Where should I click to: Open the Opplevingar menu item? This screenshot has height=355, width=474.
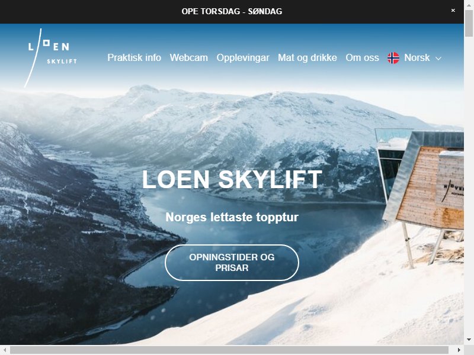(x=243, y=57)
